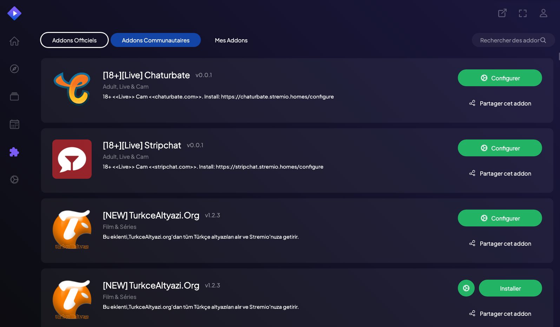Image resolution: width=560 pixels, height=327 pixels.
Task: Click the Chaturbate addon logo
Action: pos(72,89)
